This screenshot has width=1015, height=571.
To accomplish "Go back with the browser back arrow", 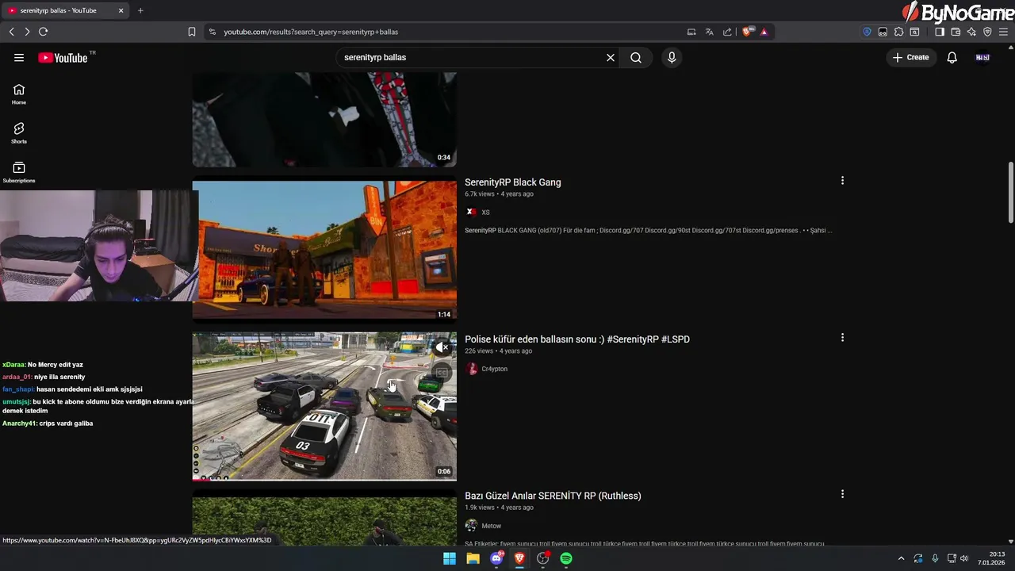I will coord(12,32).
